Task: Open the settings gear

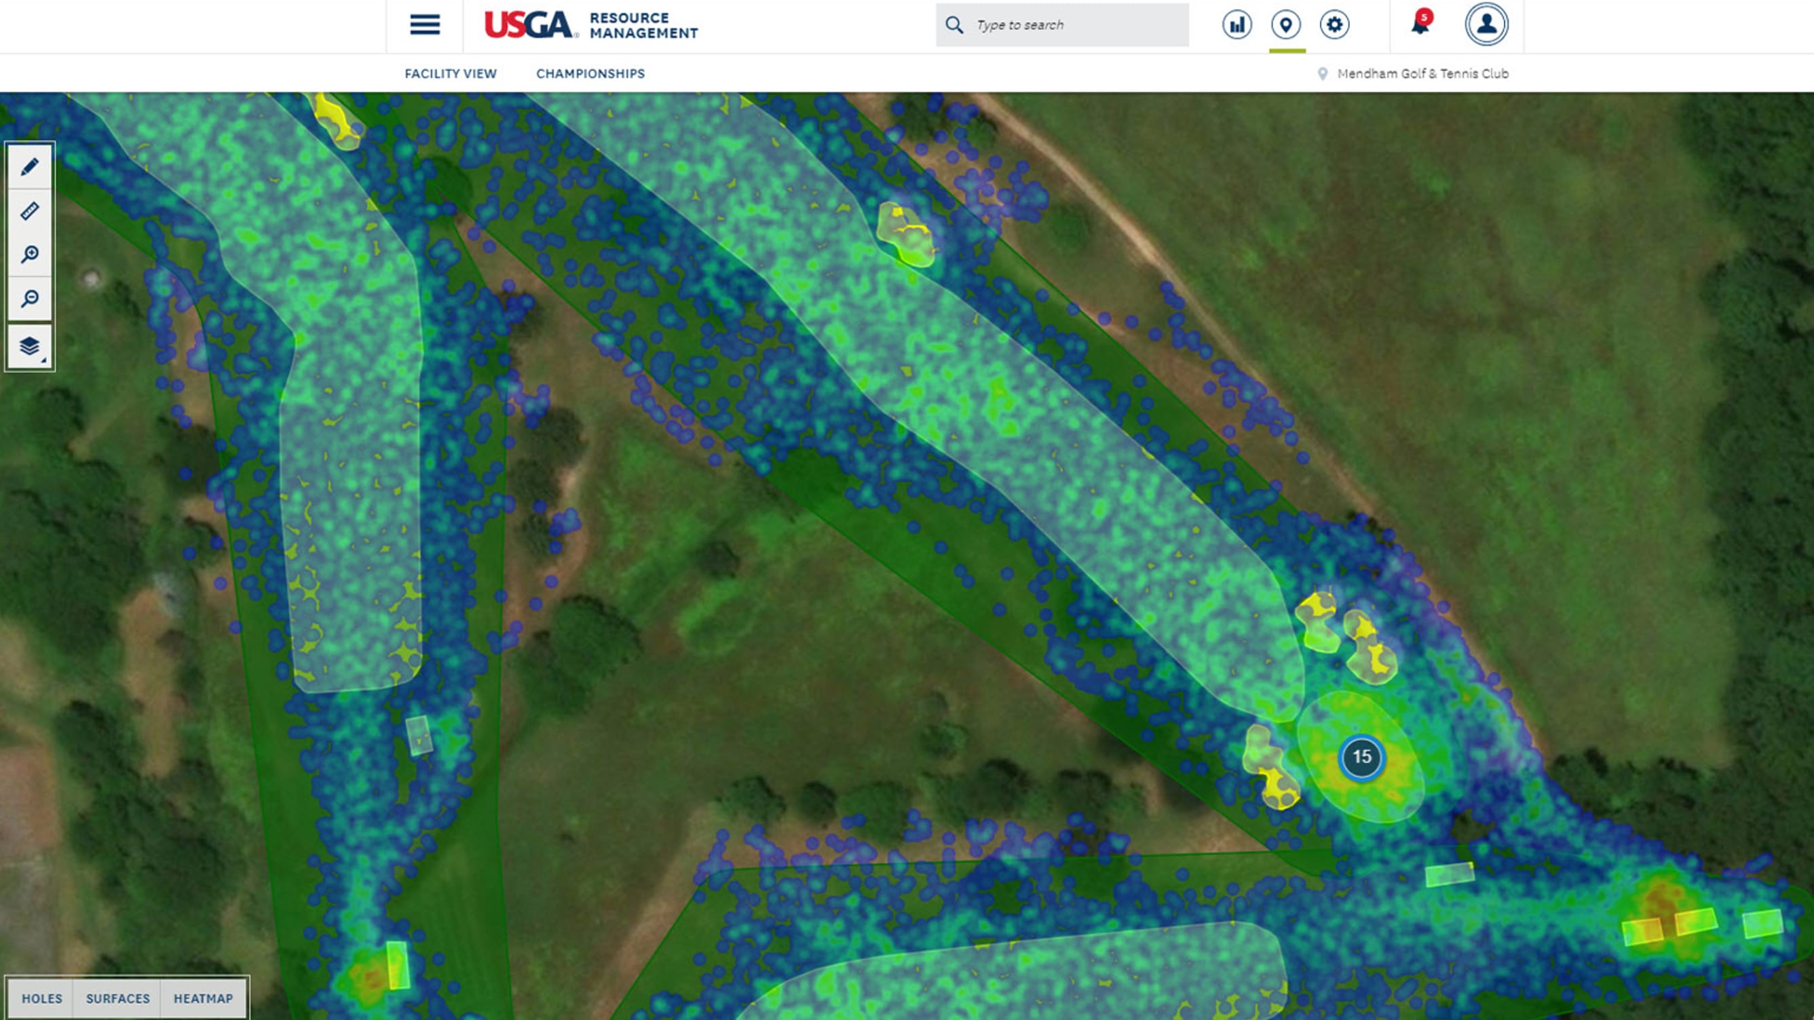Action: click(1335, 24)
